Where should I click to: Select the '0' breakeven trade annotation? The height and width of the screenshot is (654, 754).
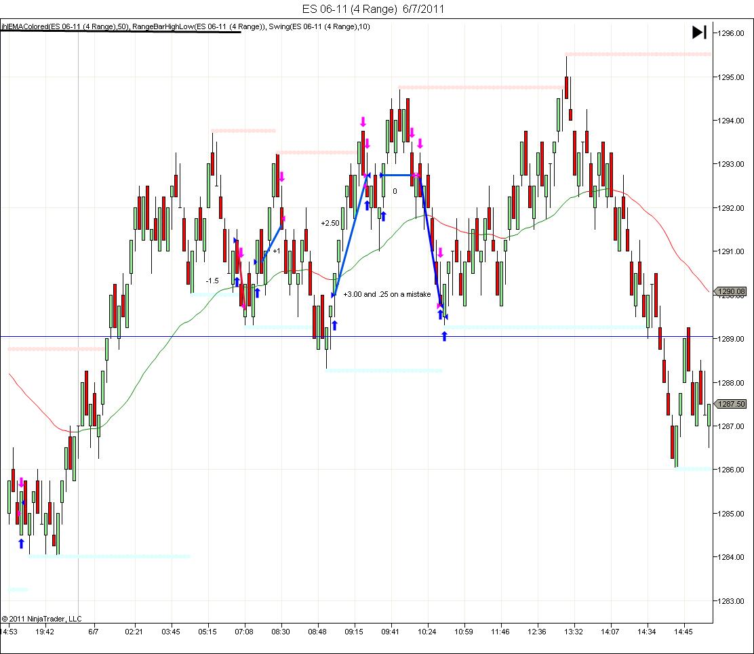point(395,191)
